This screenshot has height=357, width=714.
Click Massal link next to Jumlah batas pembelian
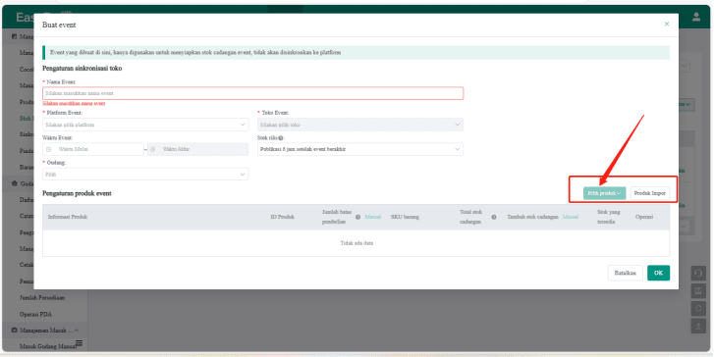373,217
